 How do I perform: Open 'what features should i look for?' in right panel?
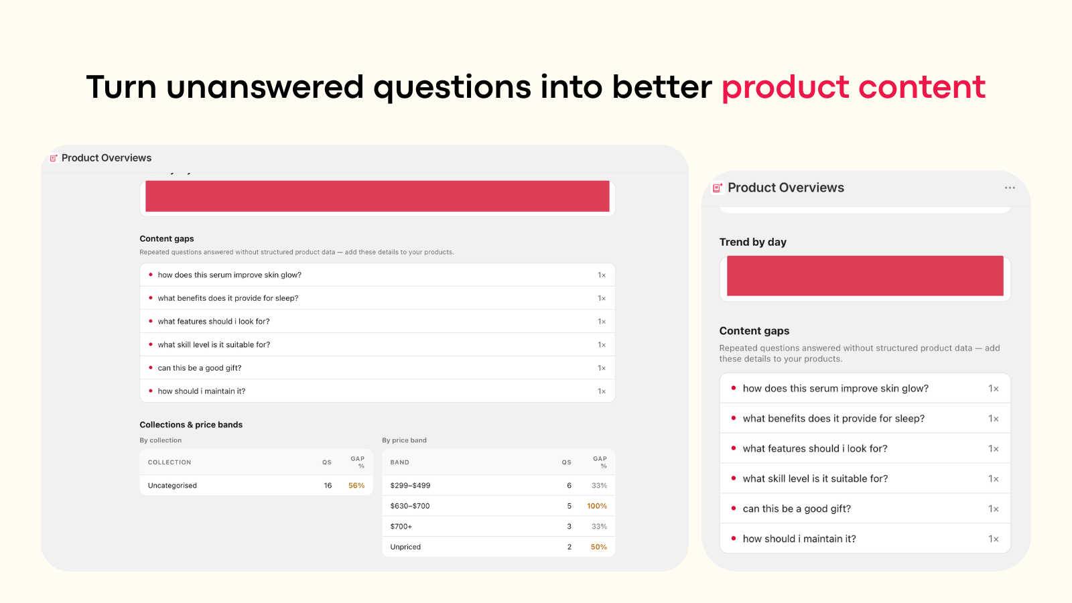click(x=865, y=448)
